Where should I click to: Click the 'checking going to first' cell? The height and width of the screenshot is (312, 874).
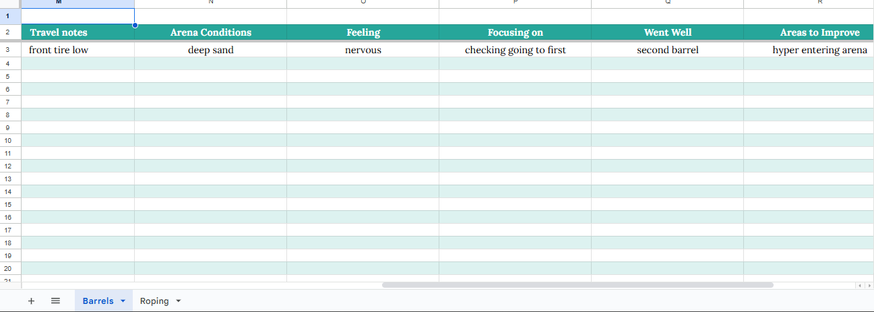pyautogui.click(x=515, y=50)
